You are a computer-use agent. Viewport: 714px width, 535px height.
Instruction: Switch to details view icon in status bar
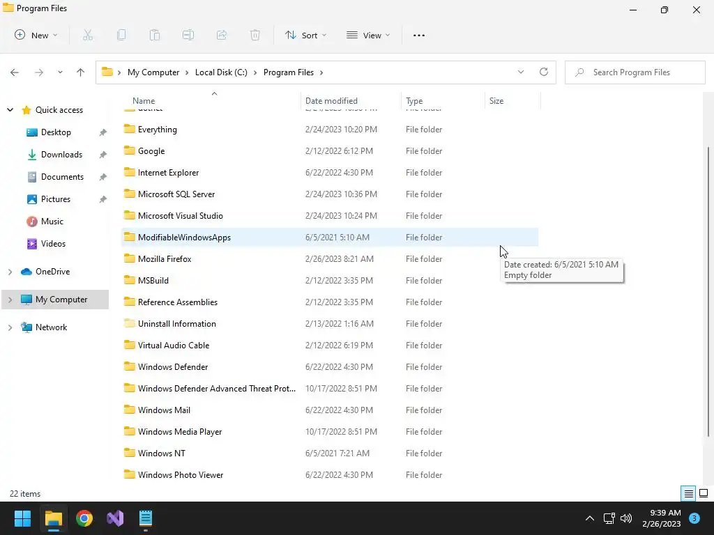tap(688, 494)
